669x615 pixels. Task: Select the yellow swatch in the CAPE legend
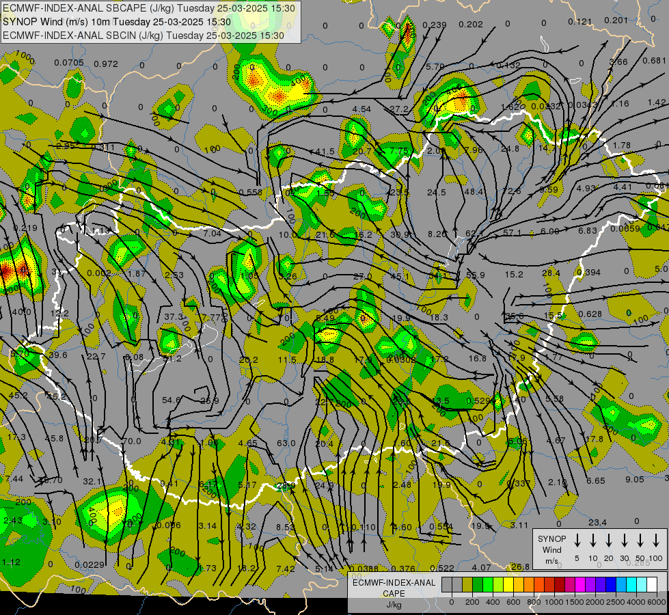[508, 584]
